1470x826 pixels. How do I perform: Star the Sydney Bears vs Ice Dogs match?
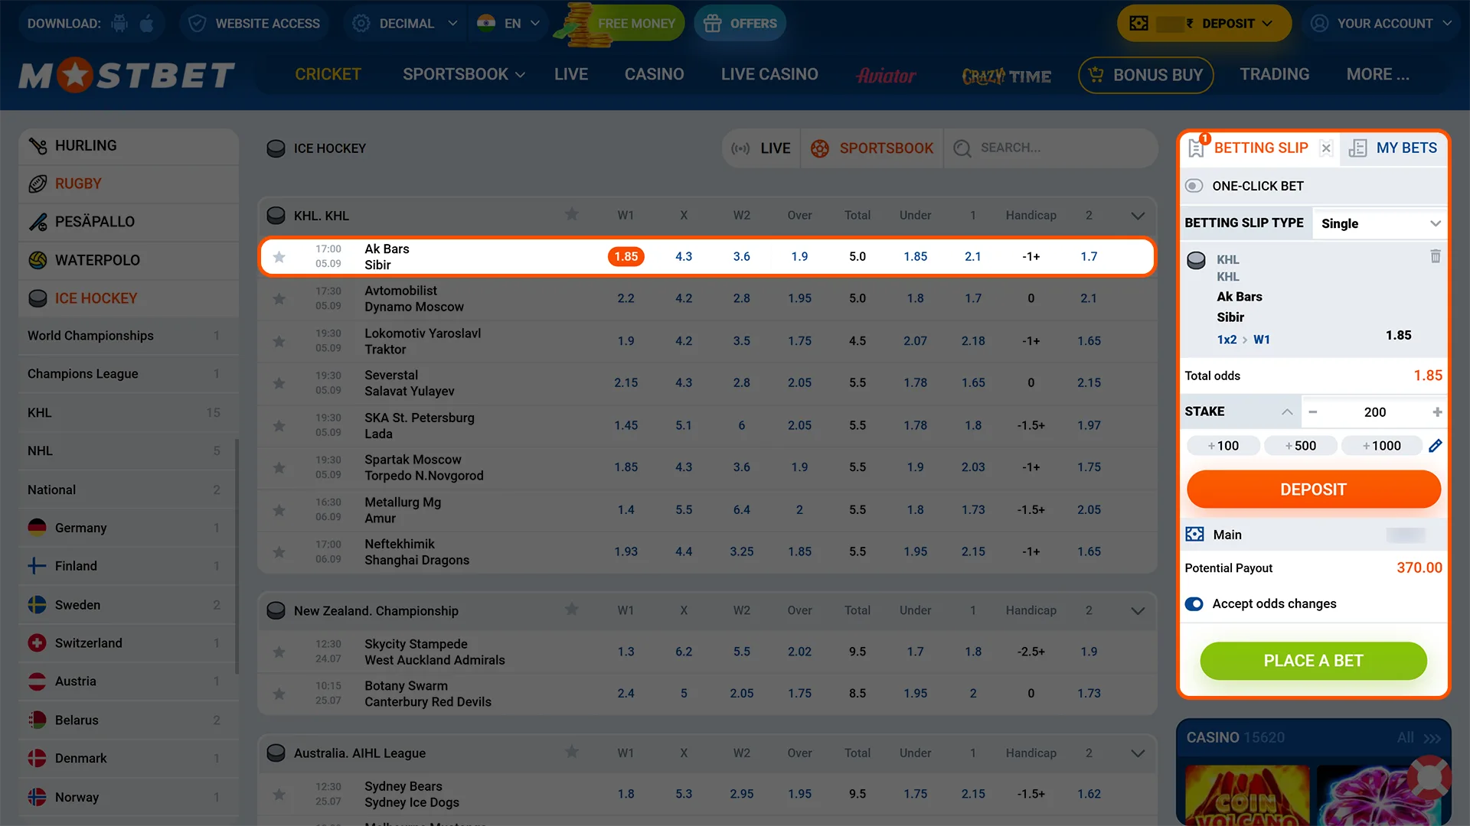279,795
